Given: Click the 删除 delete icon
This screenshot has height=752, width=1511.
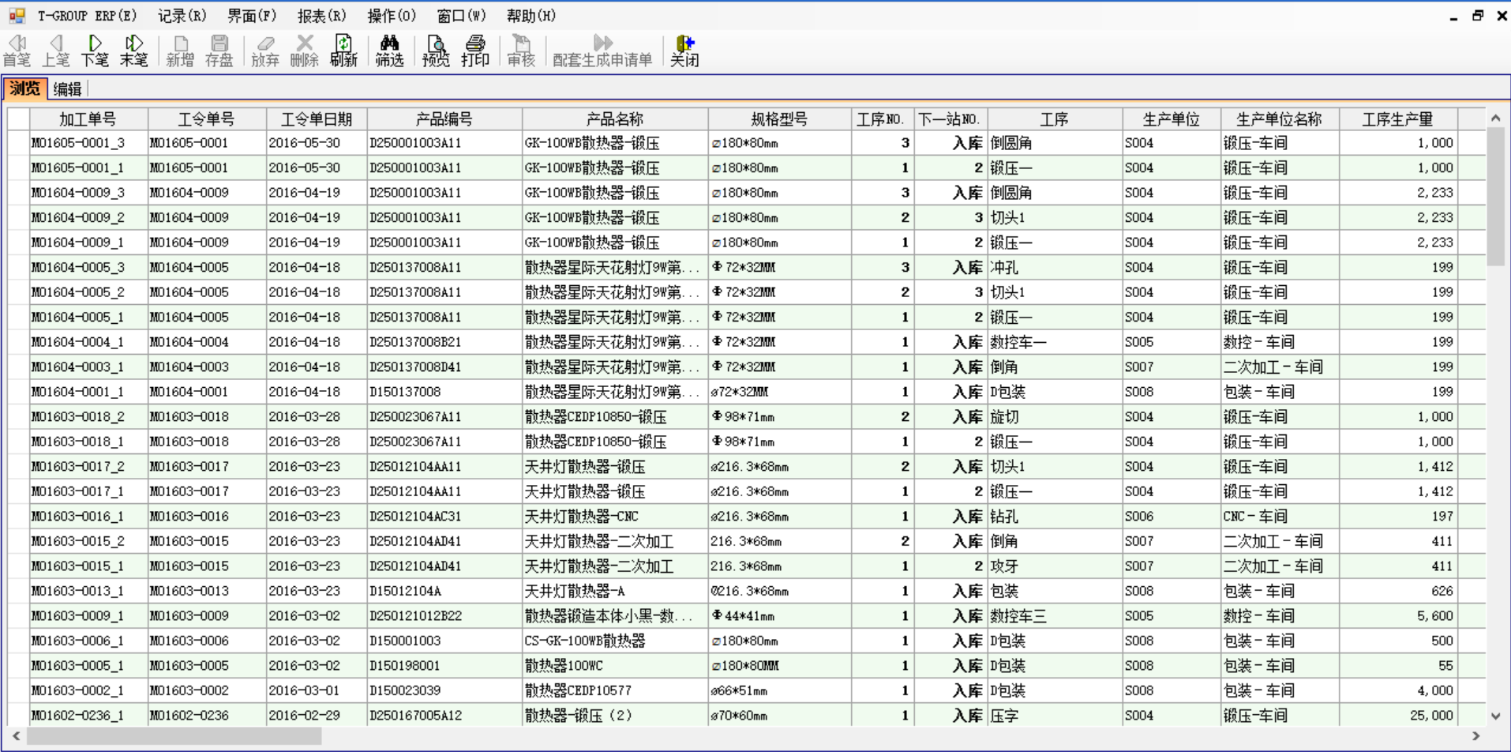Looking at the screenshot, I should [x=304, y=51].
